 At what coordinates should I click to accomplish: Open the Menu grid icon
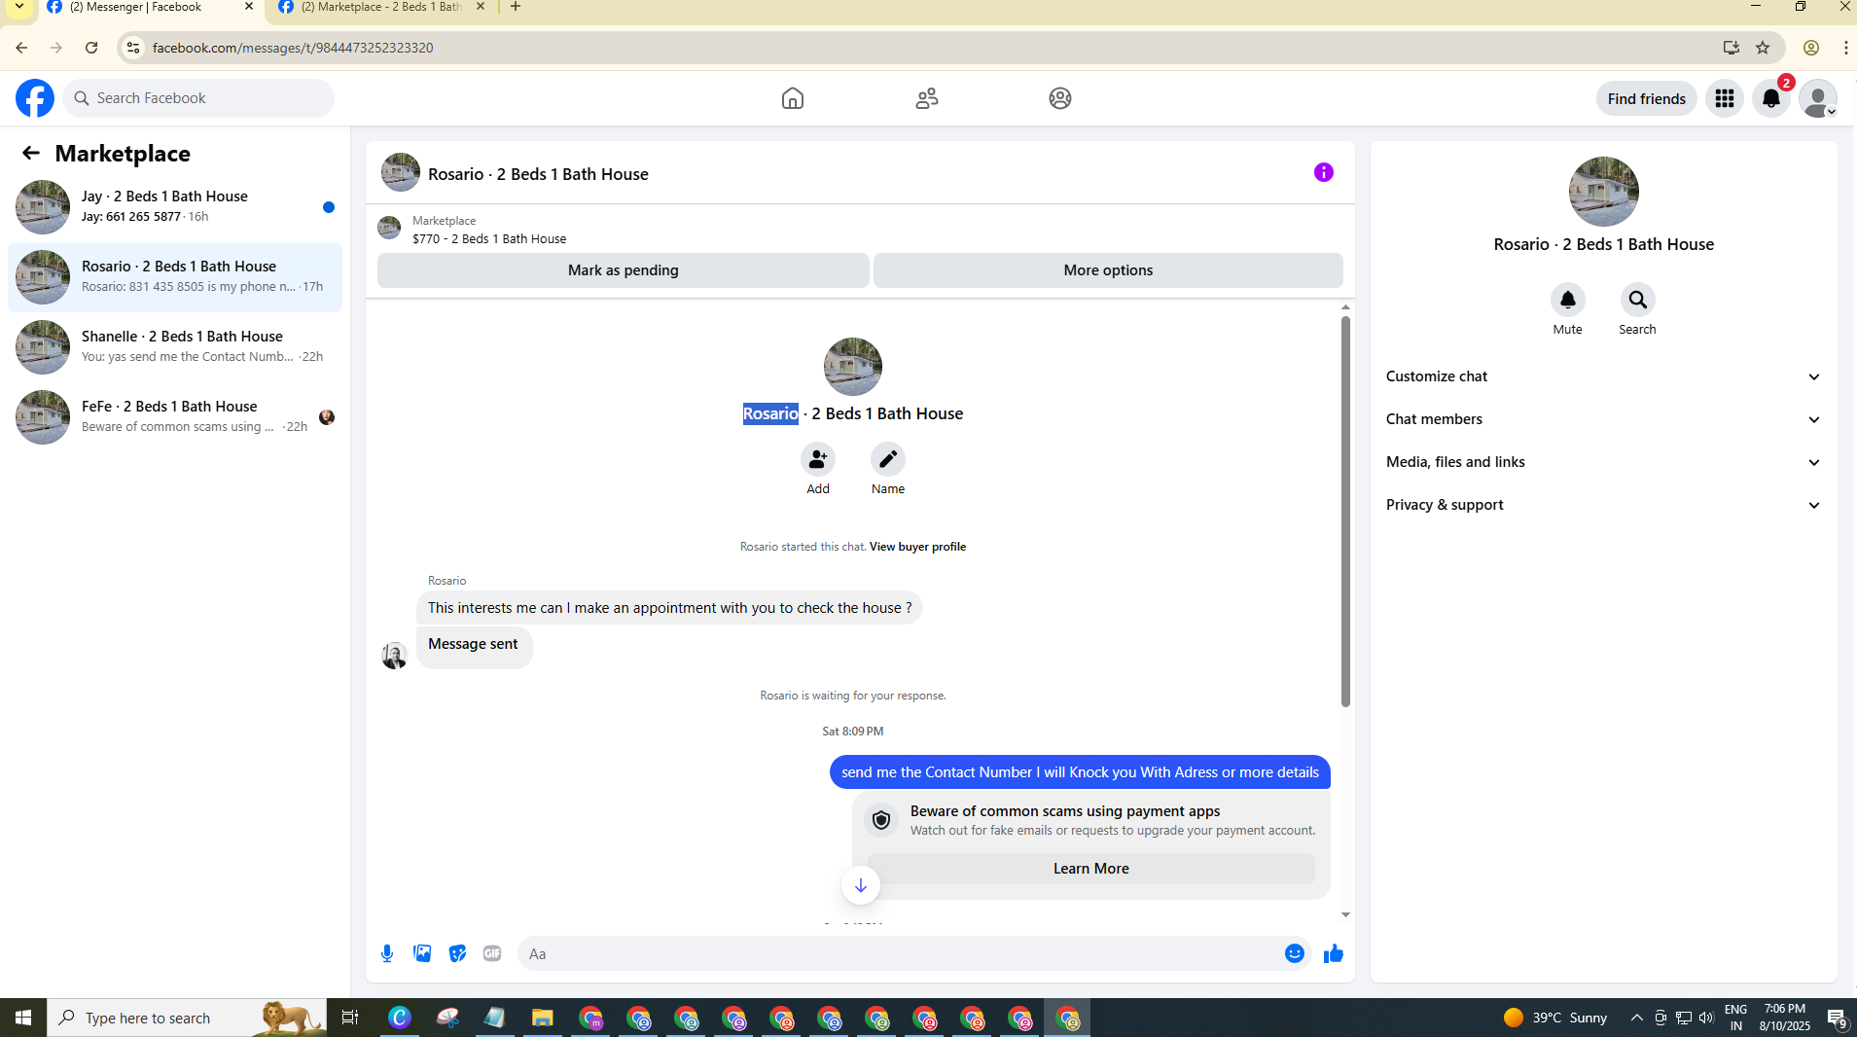point(1725,98)
